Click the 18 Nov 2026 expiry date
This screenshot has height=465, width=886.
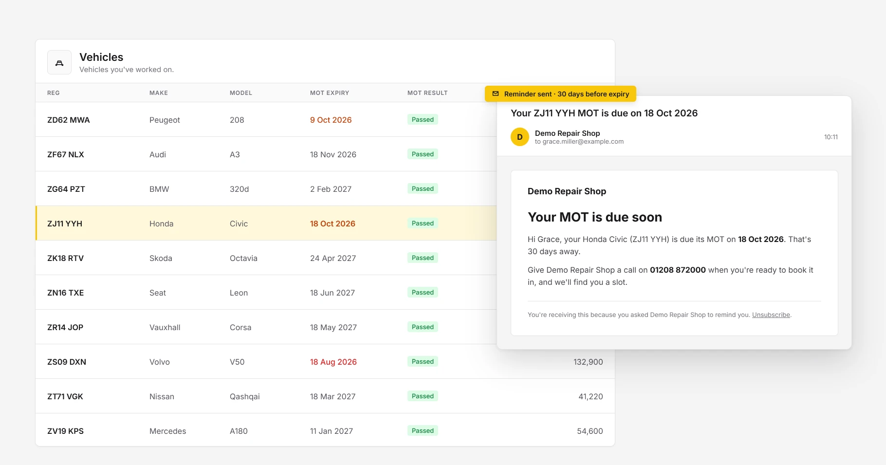click(333, 154)
